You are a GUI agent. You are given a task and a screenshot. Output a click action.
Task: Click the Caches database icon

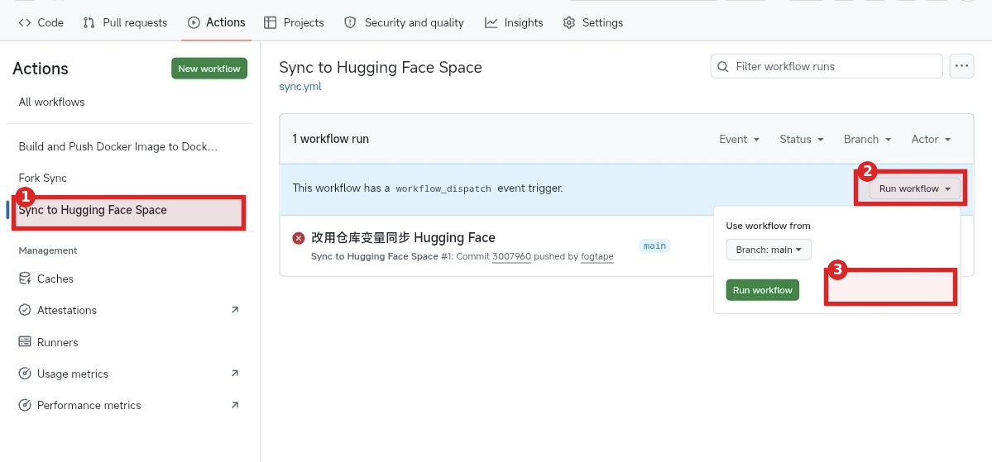click(25, 279)
